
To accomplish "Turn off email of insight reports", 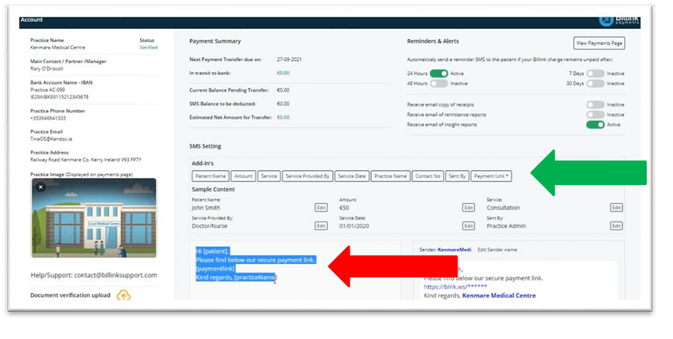I will tap(595, 124).
